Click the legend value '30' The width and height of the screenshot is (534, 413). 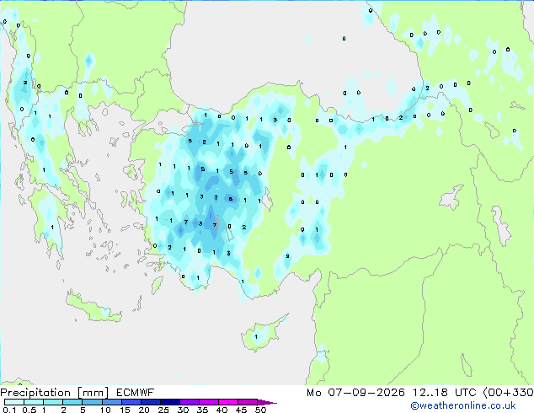click(x=183, y=410)
